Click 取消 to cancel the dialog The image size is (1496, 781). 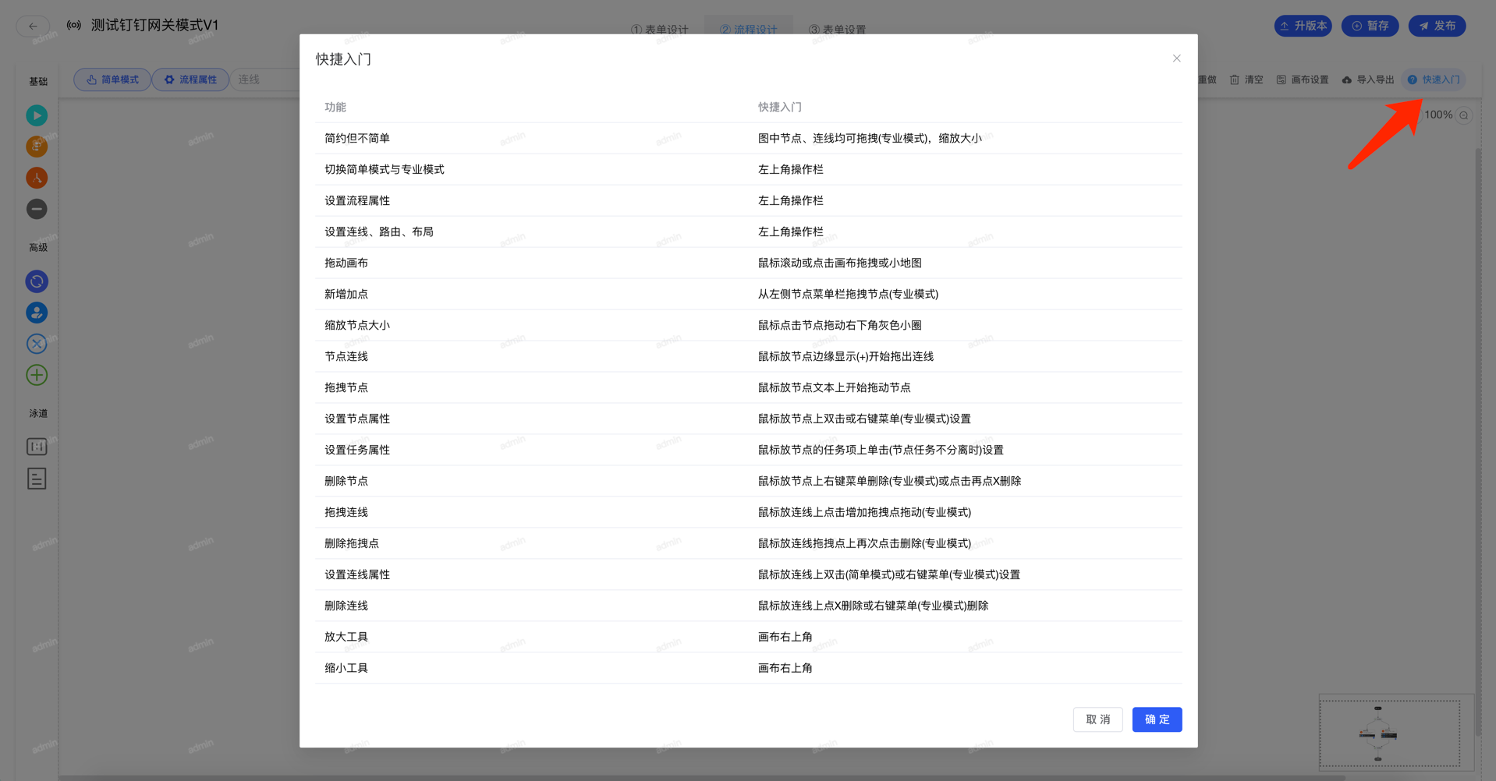pyautogui.click(x=1097, y=719)
